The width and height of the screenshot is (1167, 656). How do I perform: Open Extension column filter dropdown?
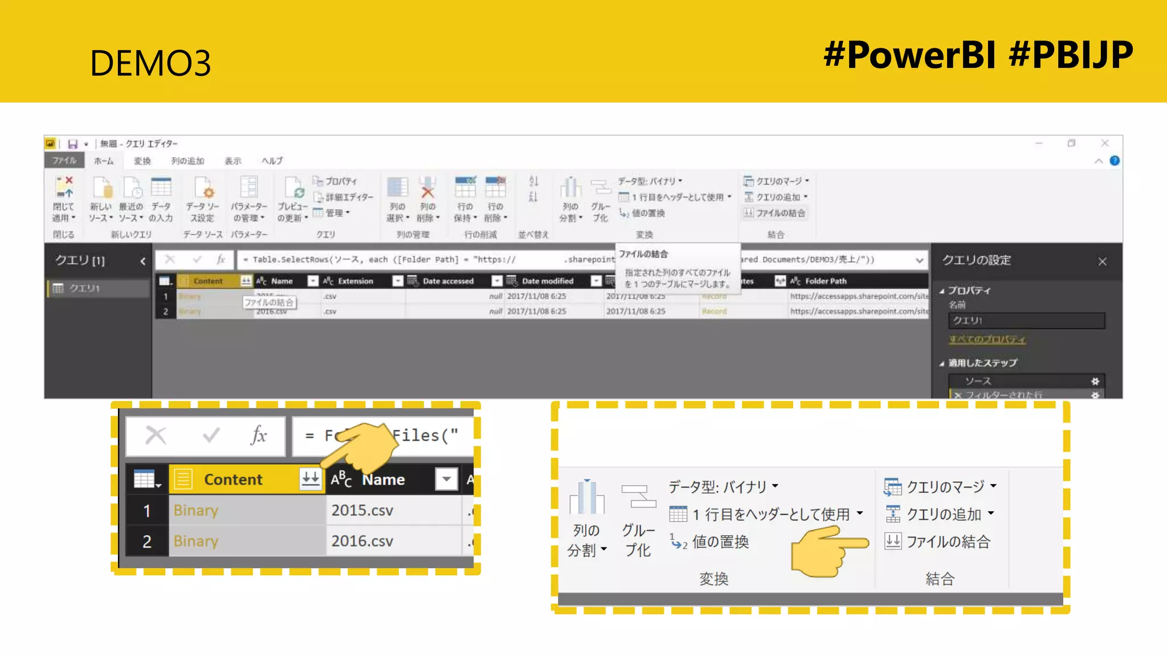(398, 281)
